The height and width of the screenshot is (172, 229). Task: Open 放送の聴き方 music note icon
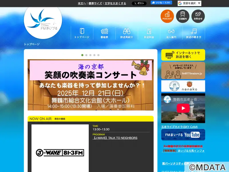pos(194,33)
